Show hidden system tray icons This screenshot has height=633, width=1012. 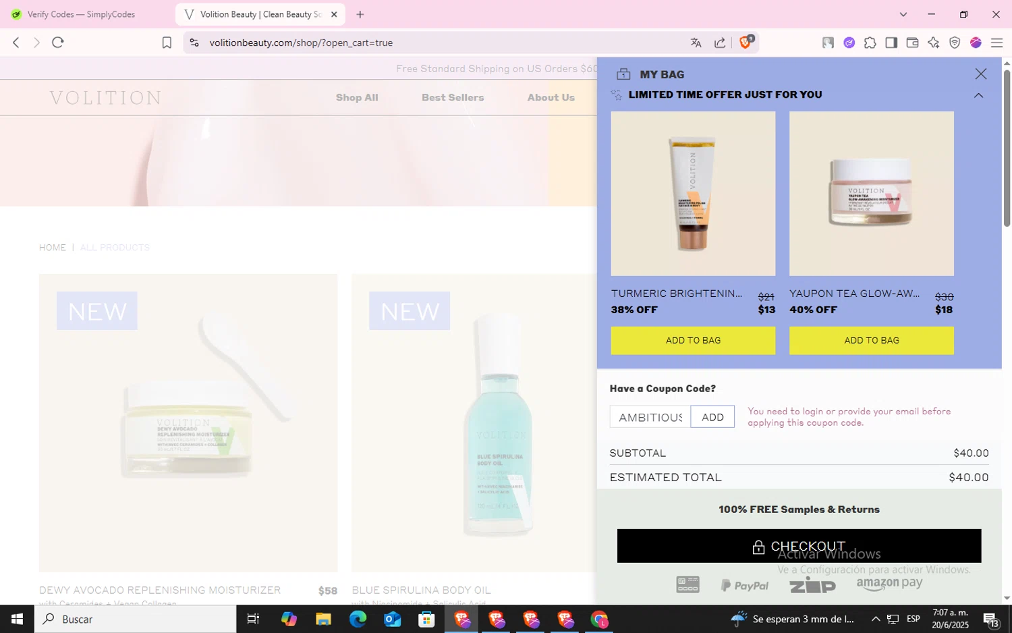click(876, 619)
